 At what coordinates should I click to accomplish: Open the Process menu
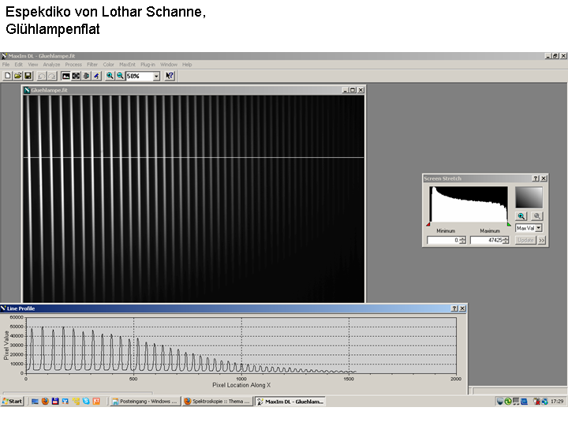click(x=73, y=65)
